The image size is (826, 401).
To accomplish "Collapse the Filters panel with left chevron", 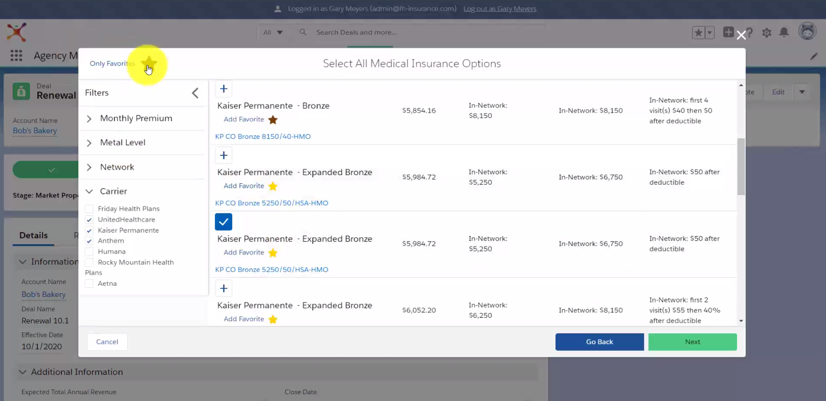I will [x=195, y=93].
